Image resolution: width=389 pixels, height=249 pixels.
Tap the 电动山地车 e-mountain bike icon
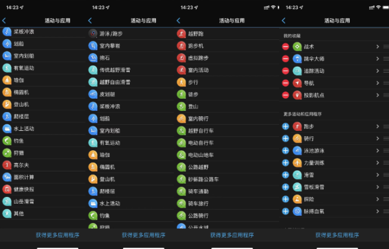point(181,155)
